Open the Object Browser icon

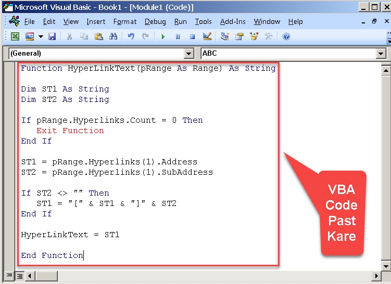coord(254,36)
